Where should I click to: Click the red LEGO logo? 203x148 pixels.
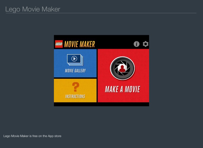pyautogui.click(x=59, y=44)
